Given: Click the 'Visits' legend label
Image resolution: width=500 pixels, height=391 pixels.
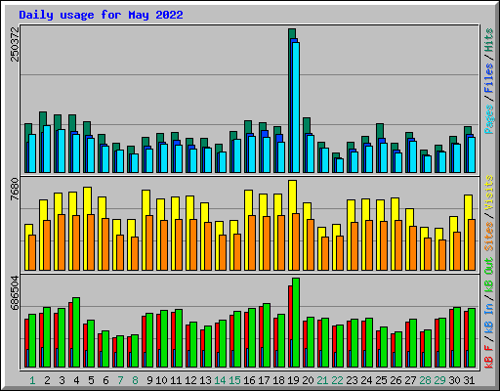Looking at the screenshot, I should [489, 193].
